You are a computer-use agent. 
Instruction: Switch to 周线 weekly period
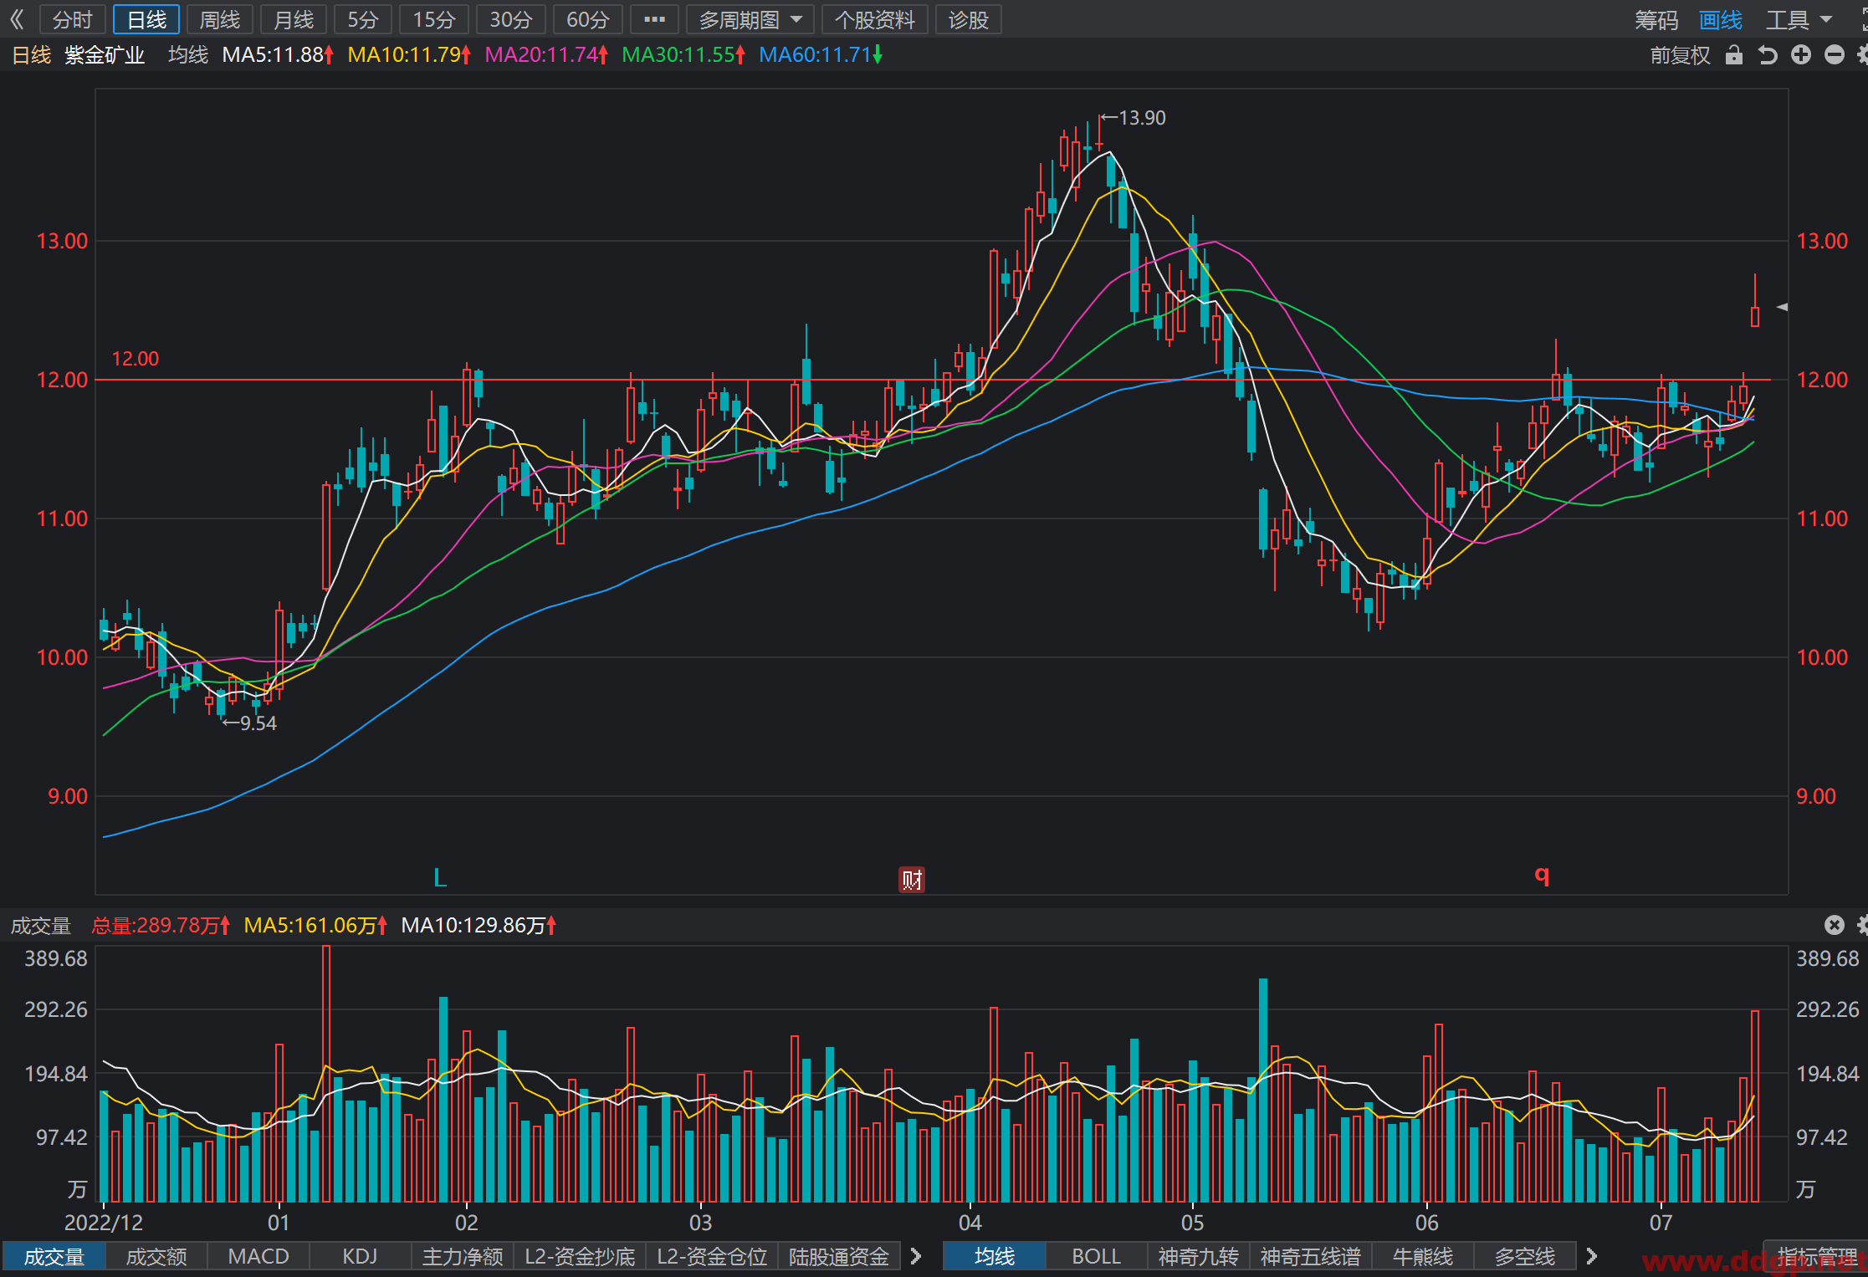coord(220,19)
